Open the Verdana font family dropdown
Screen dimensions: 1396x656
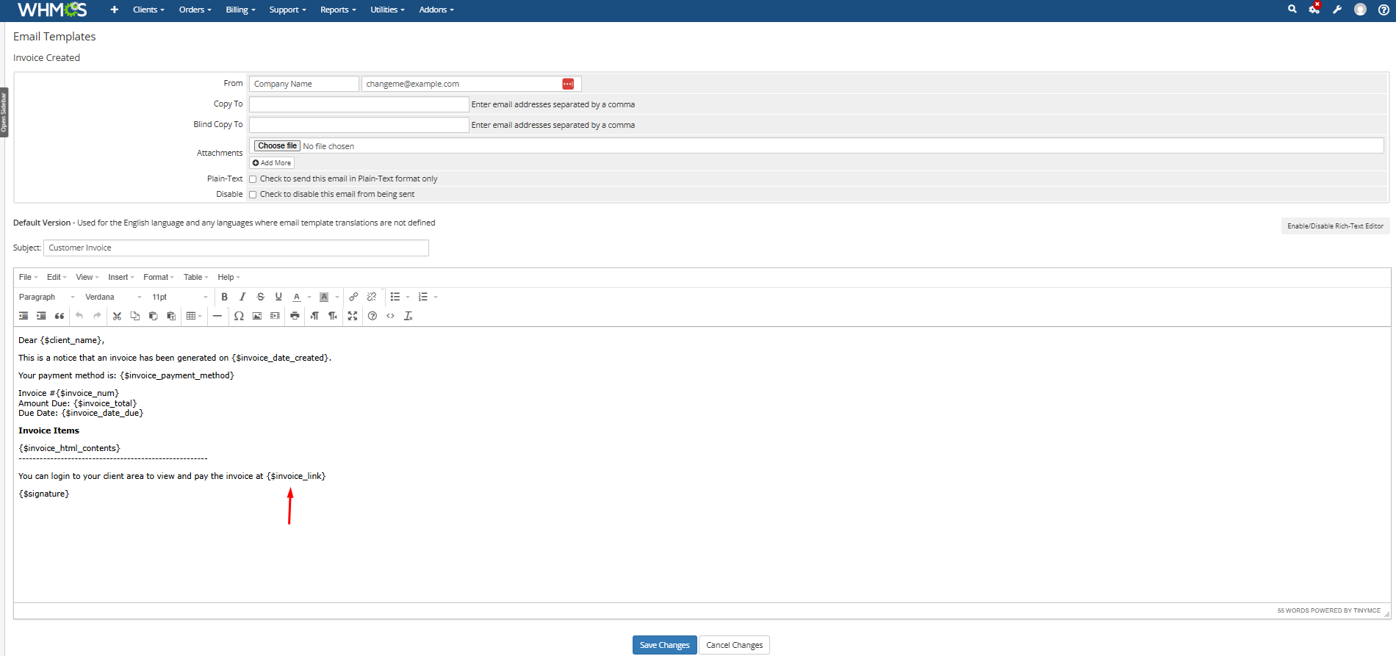tap(113, 297)
